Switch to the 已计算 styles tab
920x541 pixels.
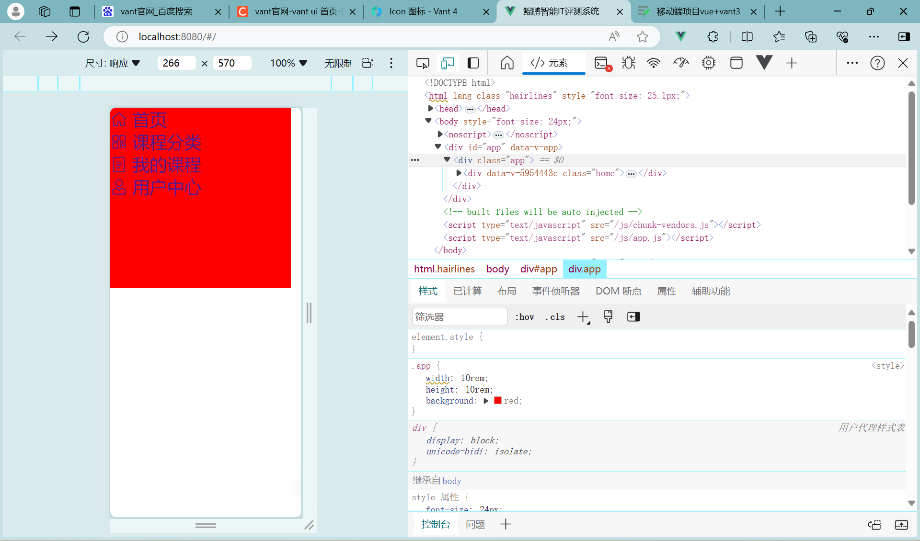point(467,291)
